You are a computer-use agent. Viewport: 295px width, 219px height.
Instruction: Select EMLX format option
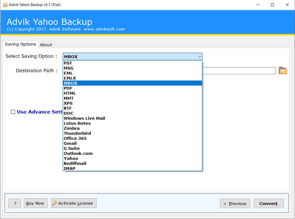pyautogui.click(x=133, y=78)
